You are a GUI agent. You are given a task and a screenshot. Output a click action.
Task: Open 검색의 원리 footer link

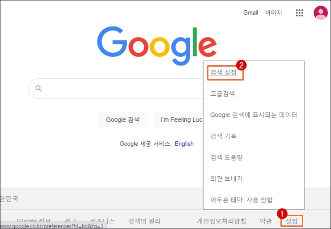(144, 221)
